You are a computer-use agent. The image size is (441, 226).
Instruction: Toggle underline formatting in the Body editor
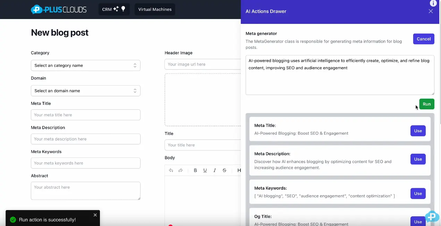coord(205,170)
